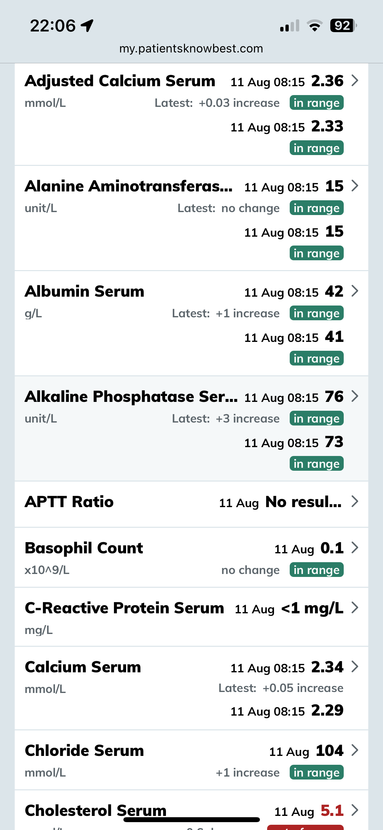This screenshot has height=830, width=383.
Task: Click Alkaline Phosphatase chevron arrow
Action: pos(355,396)
